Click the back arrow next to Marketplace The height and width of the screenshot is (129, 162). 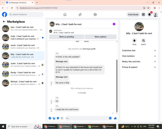(x=4, y=22)
